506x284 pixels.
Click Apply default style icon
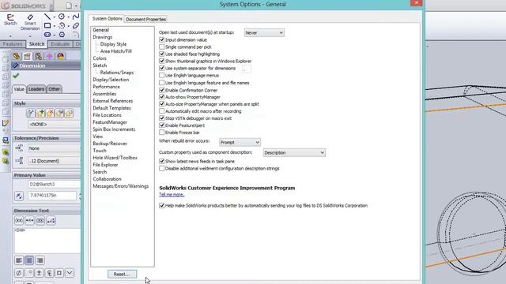(x=31, y=114)
